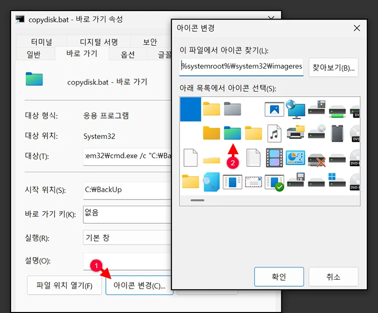
Task: Cancel with the 취소 button
Action: [x=334, y=277]
